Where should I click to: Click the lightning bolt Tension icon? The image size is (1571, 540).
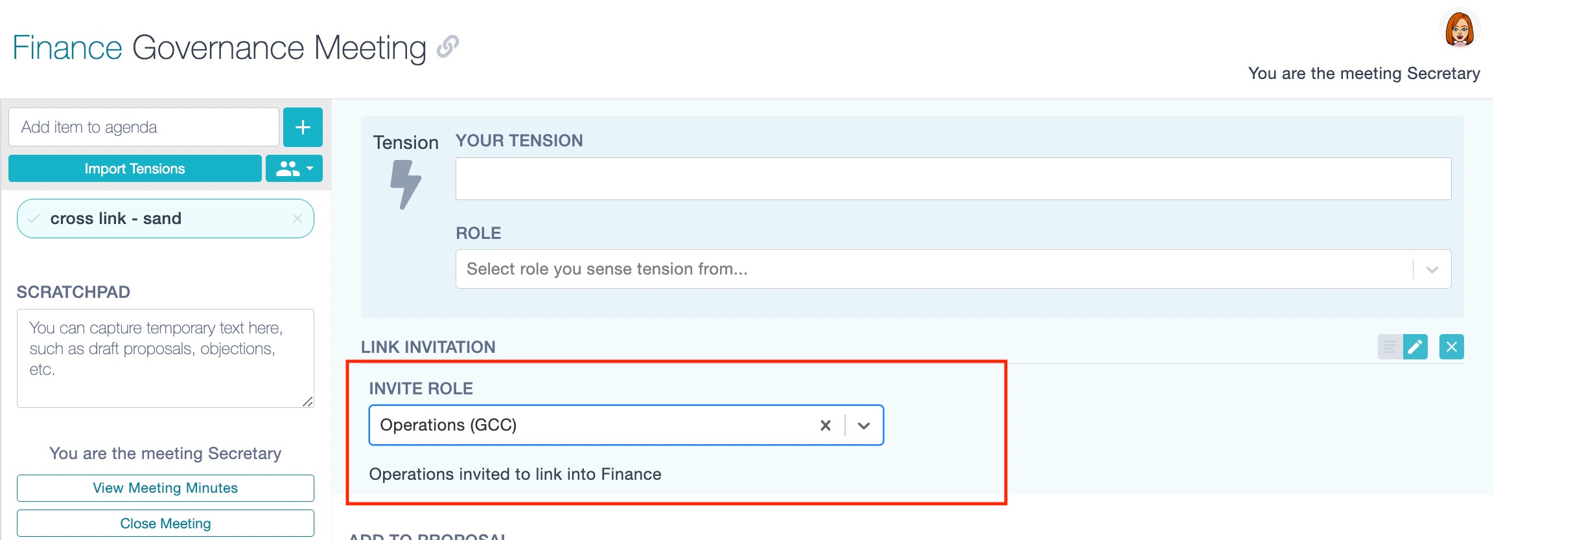point(406,185)
